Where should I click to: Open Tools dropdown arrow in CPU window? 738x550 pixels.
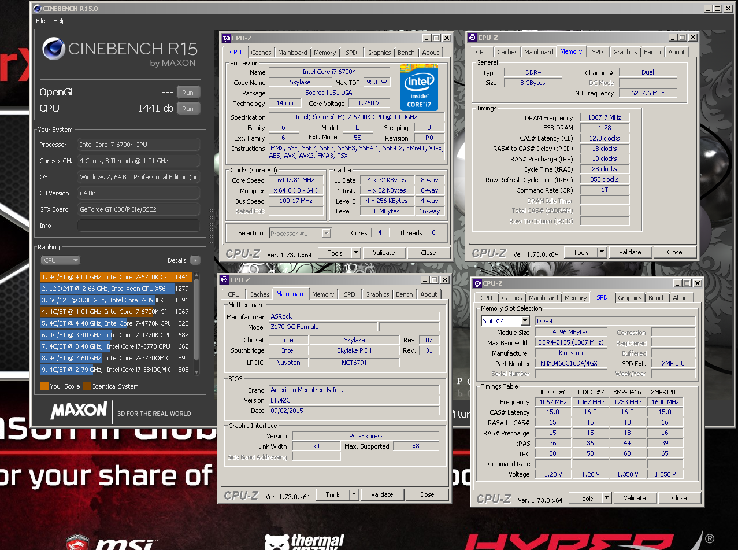(355, 253)
